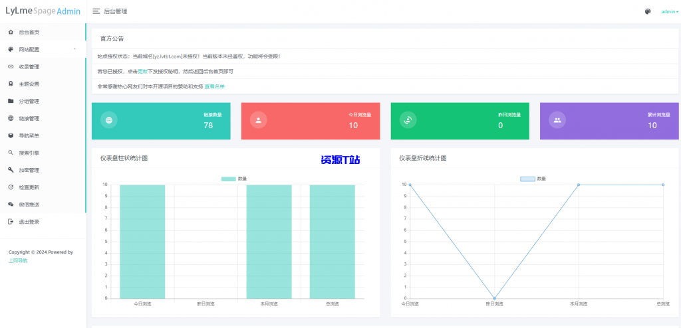681x328 pixels.
Task: Click the 仪表盘柱状统计图 title
Action: coord(124,159)
